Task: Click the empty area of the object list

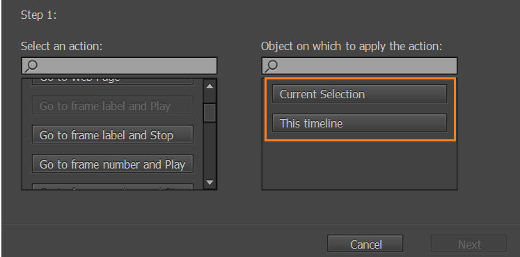Action: pyautogui.click(x=359, y=165)
